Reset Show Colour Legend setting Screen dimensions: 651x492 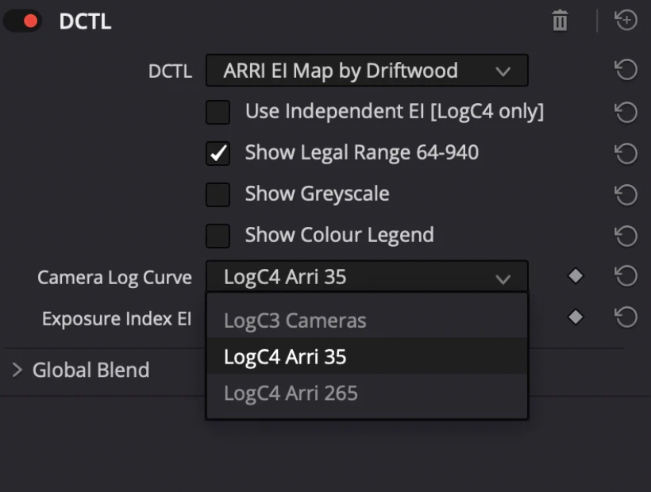626,236
